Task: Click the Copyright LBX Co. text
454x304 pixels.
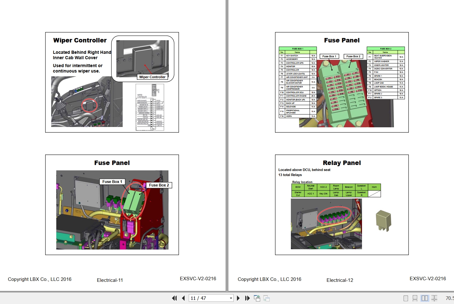Action: [x=40, y=279]
